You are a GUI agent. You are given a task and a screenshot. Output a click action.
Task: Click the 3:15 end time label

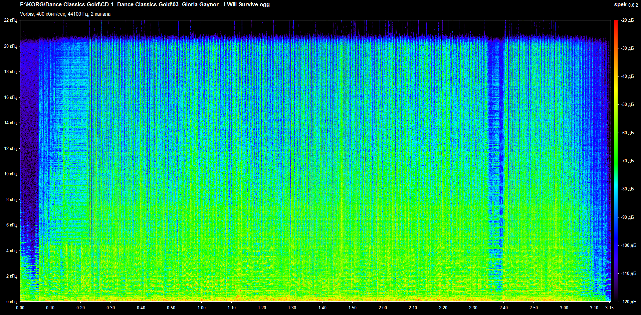coord(609,308)
